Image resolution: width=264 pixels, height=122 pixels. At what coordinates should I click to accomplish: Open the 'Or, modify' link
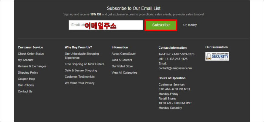(190, 25)
